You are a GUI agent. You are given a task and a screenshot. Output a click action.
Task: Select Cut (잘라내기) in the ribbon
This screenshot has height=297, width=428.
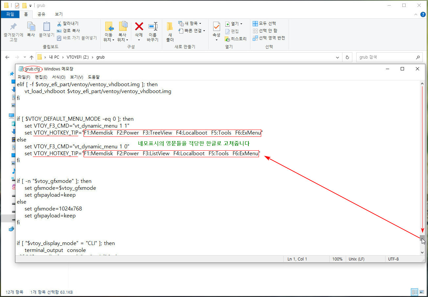[68, 24]
